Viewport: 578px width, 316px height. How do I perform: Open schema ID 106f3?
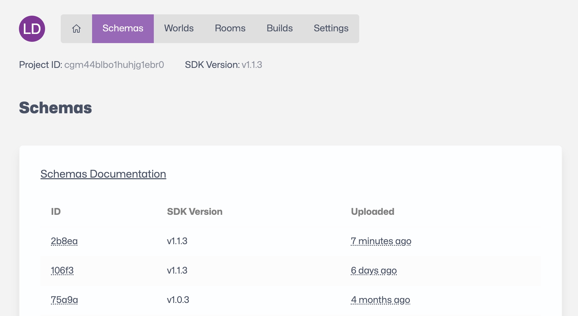pyautogui.click(x=62, y=271)
